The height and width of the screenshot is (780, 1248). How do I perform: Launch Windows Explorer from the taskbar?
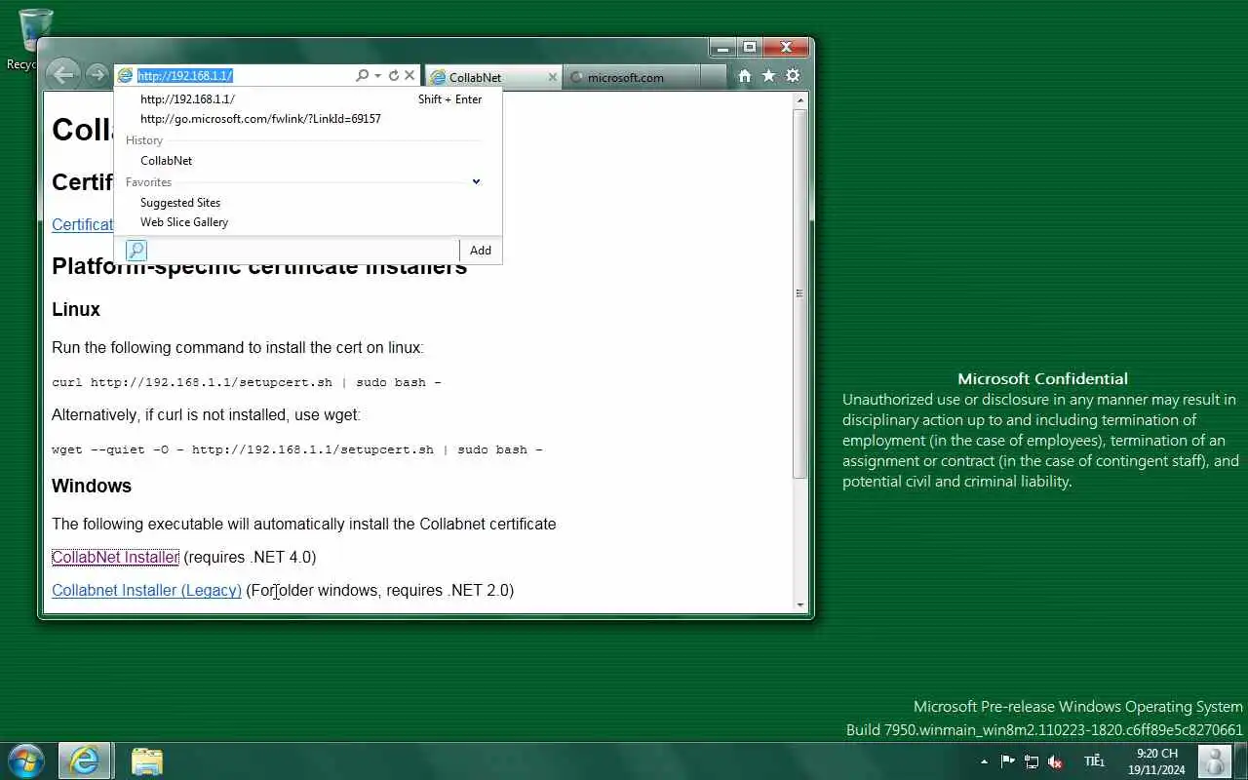(x=146, y=760)
